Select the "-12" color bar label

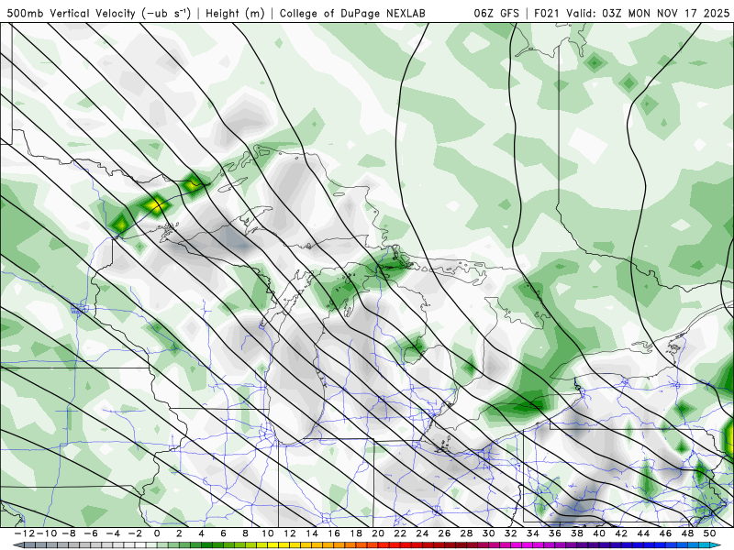24,533
